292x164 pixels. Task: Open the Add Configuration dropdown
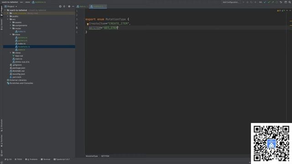tap(231, 2)
